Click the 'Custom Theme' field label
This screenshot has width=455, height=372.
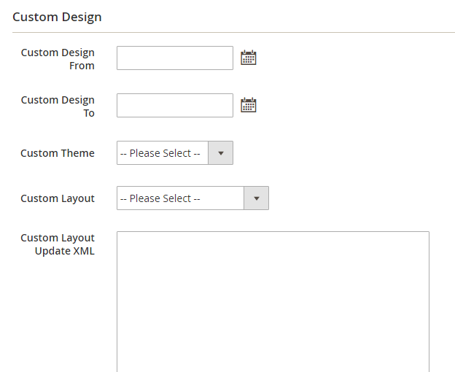[x=58, y=153]
